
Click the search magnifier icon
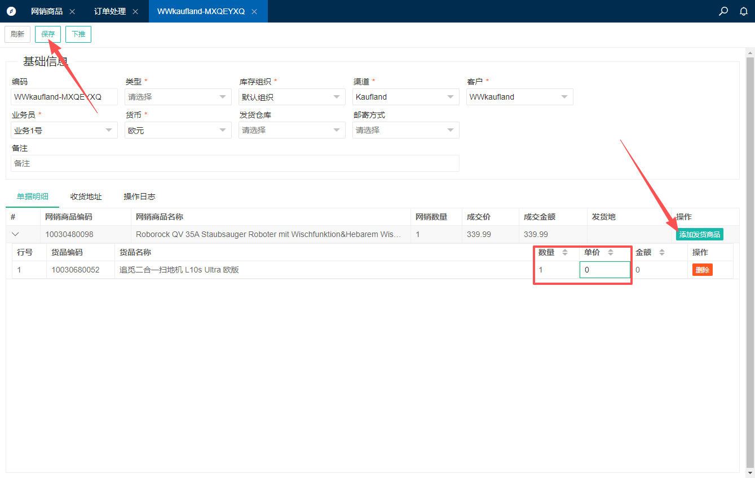723,11
